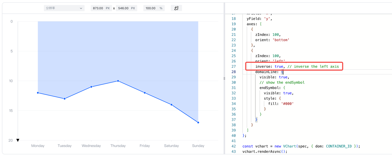Click the rotate screen orientation icon

pos(176,8)
